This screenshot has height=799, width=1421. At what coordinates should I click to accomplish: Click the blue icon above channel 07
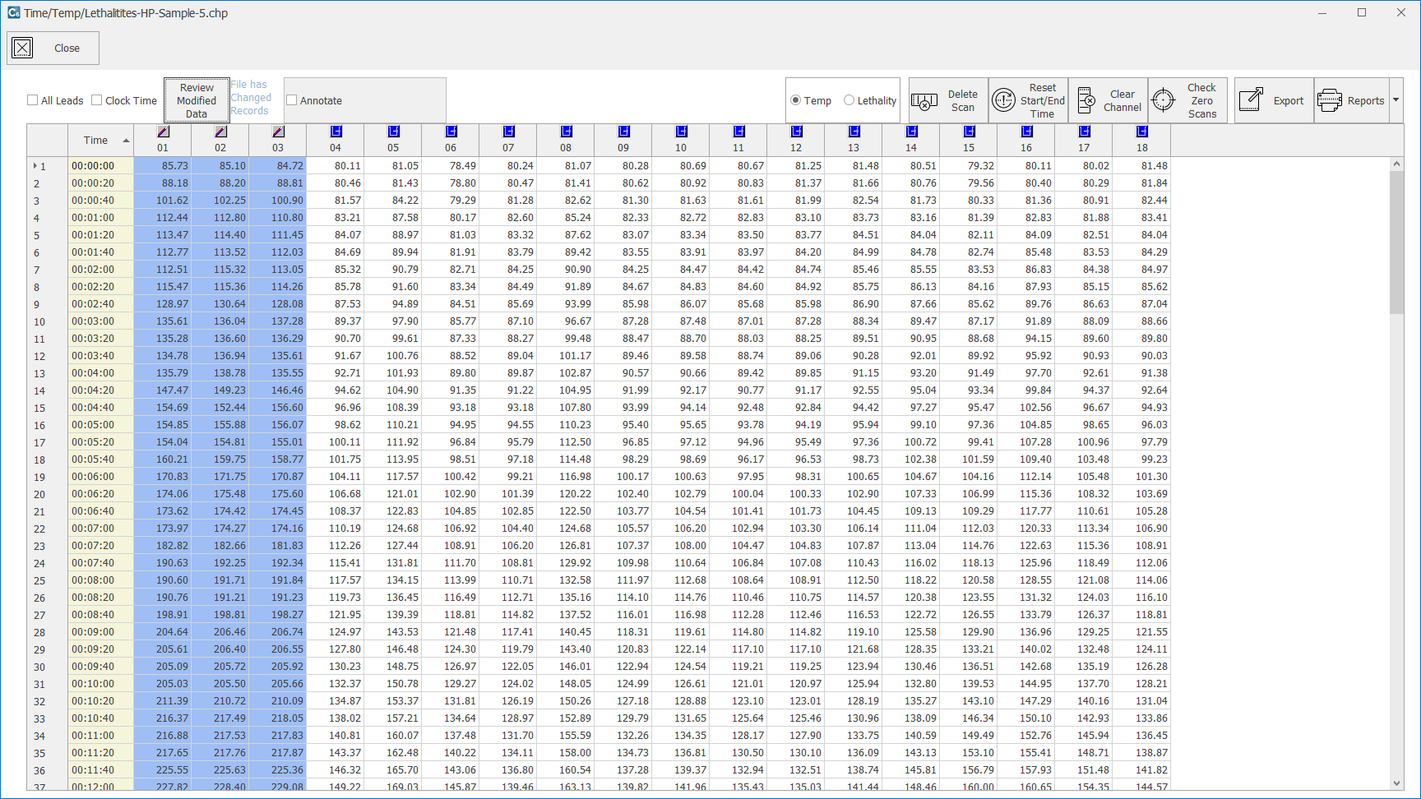[x=508, y=132]
